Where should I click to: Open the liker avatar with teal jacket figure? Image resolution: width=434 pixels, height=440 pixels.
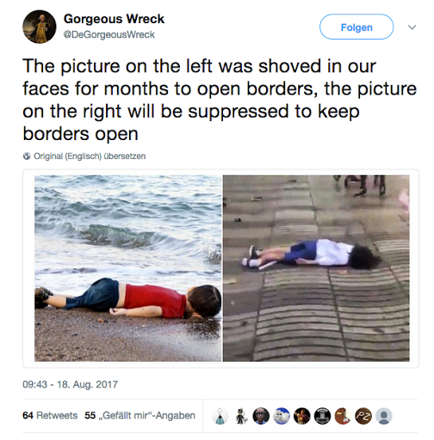point(220,416)
